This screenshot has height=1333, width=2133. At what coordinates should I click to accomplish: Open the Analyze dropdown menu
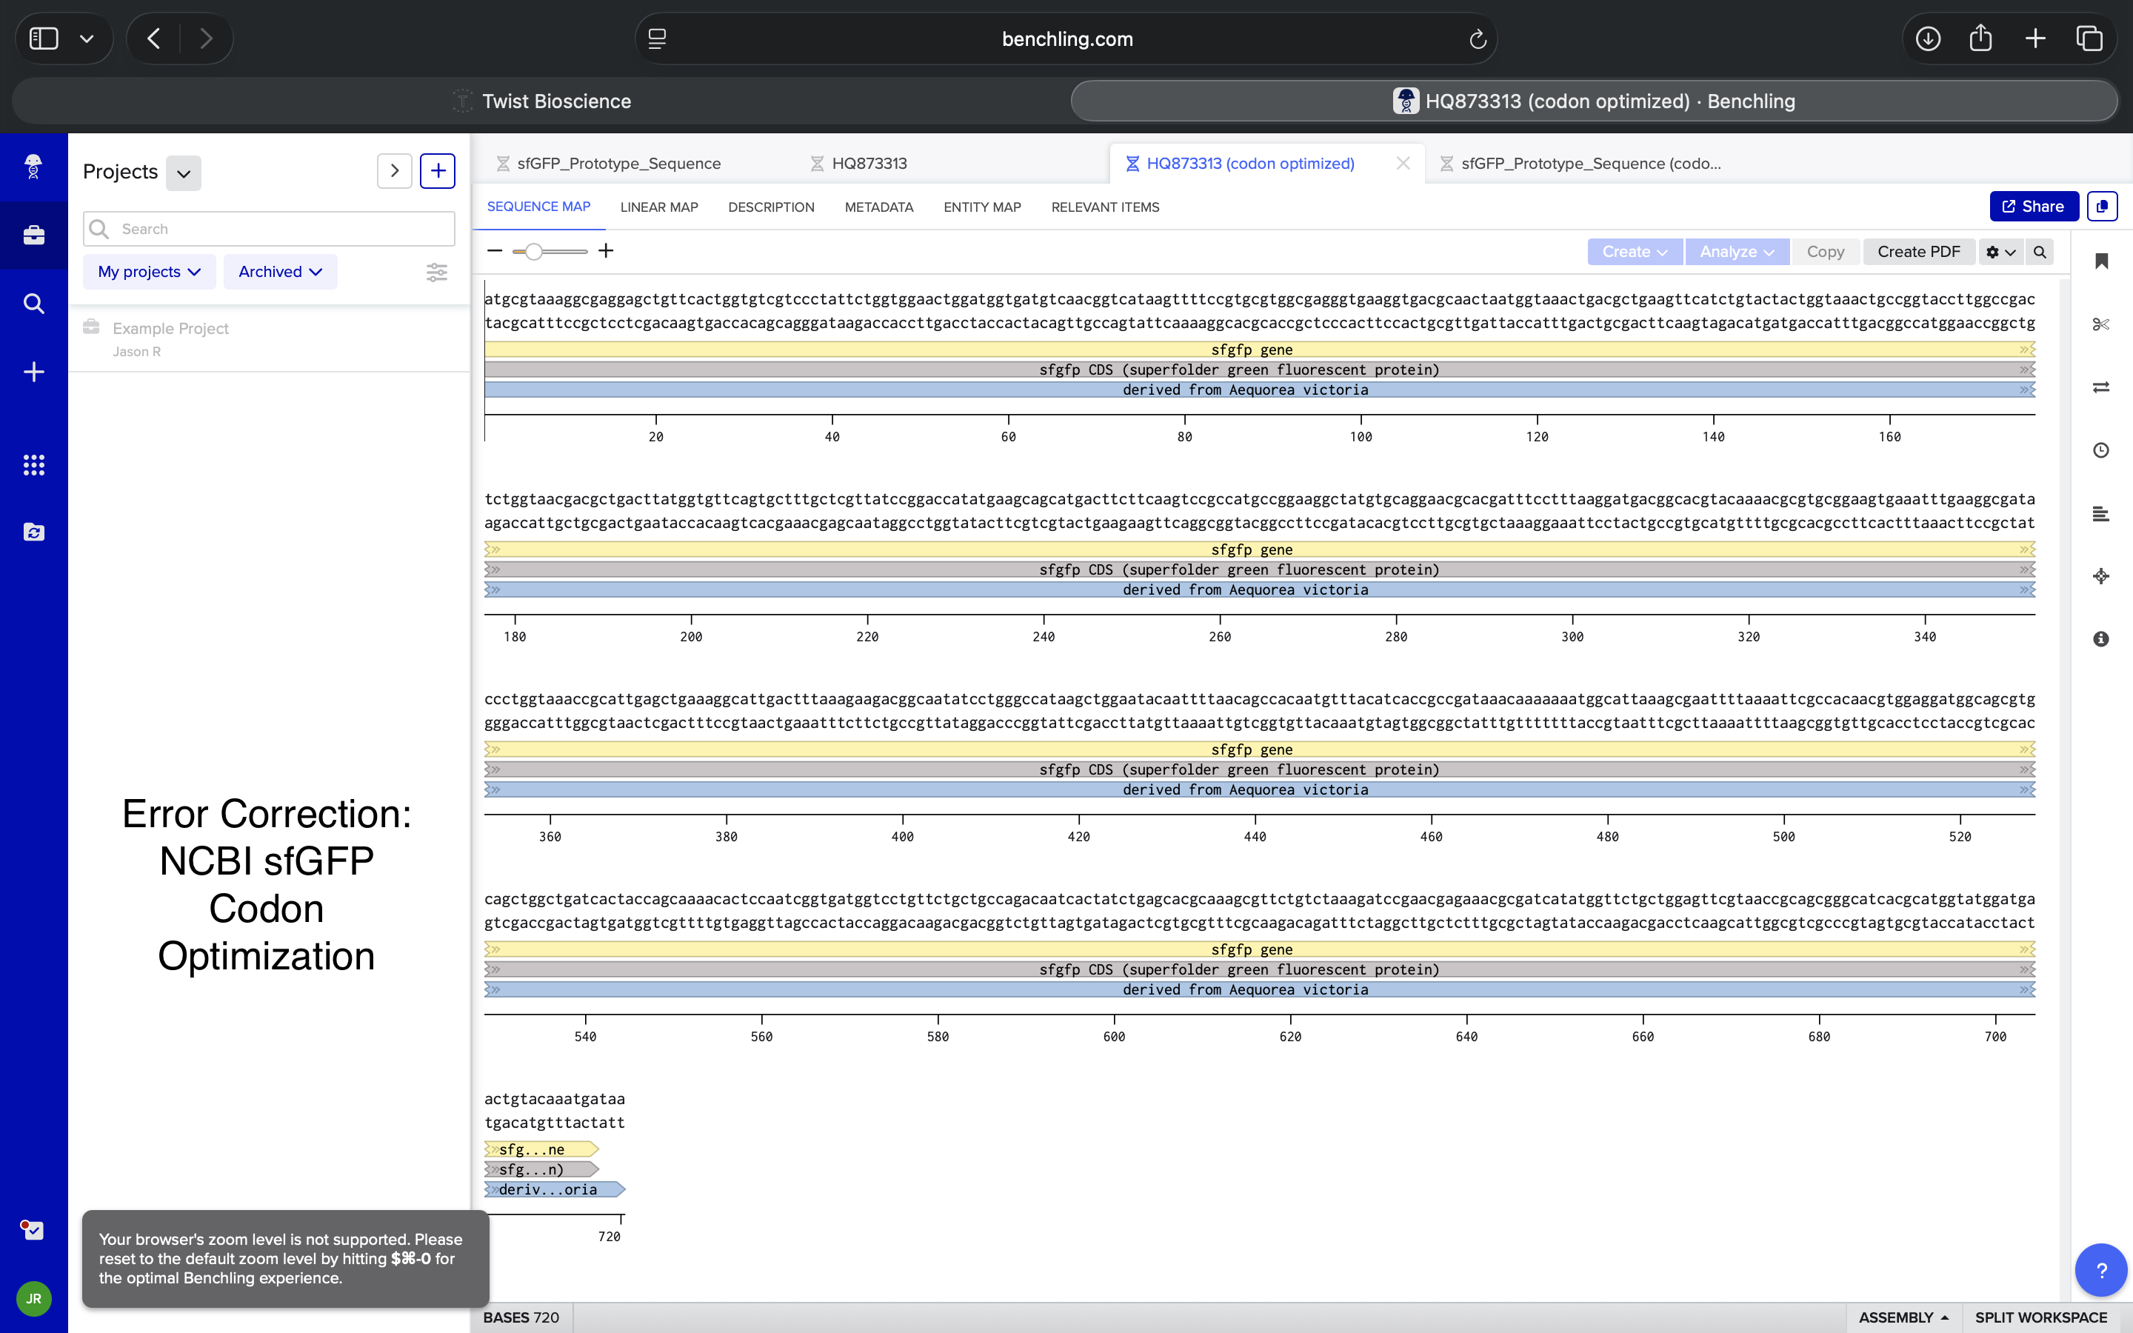click(1735, 252)
